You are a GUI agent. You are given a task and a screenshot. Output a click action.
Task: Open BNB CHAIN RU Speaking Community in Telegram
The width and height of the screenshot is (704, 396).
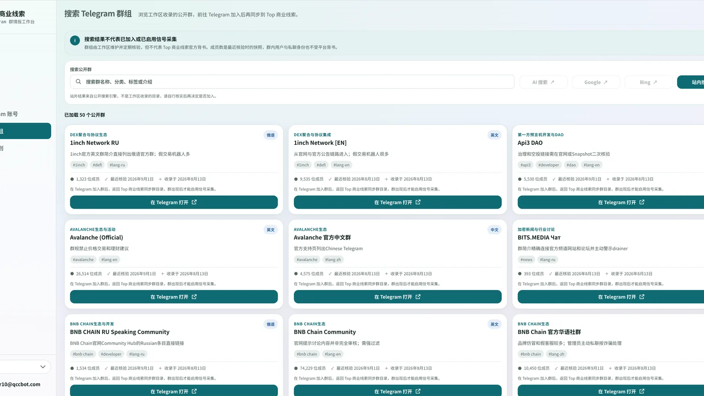tap(174, 391)
